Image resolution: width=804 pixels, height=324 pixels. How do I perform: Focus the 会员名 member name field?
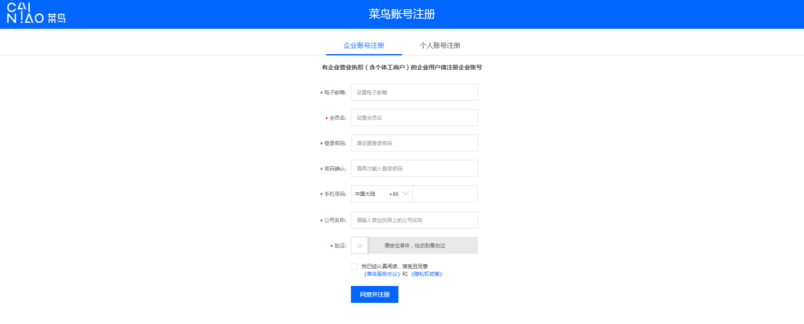coord(414,118)
